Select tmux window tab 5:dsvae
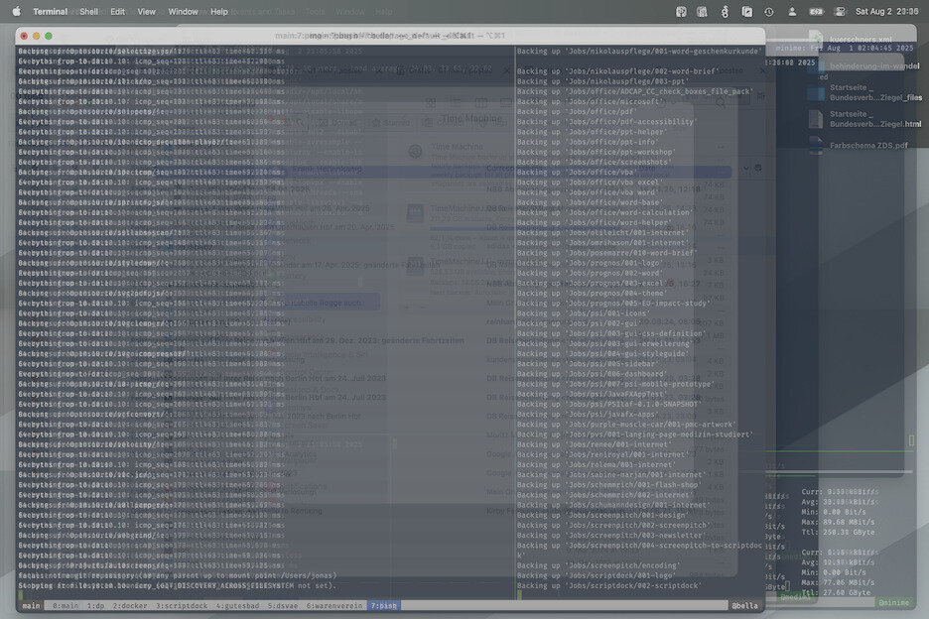 tap(283, 605)
